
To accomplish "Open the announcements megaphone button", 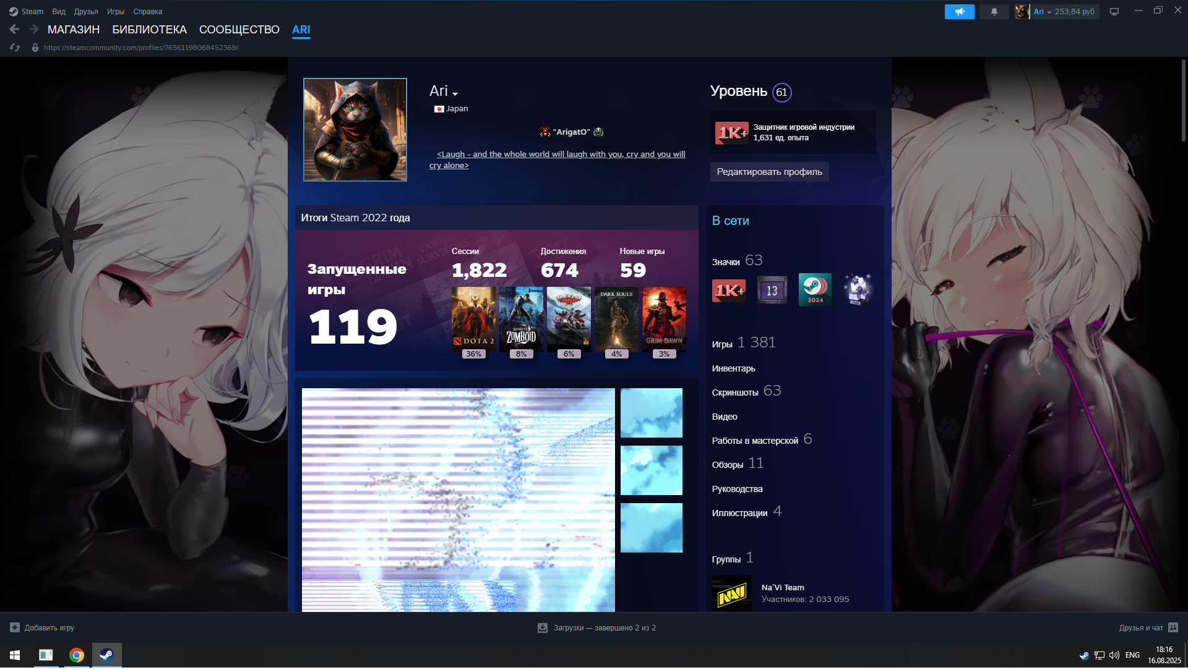I will [959, 12].
